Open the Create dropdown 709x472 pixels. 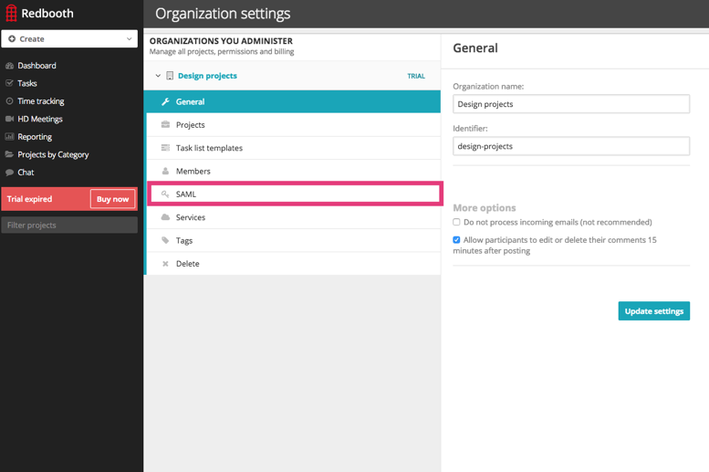click(69, 39)
